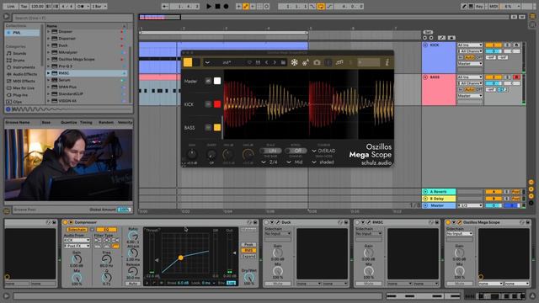The height and width of the screenshot is (303, 539).
Task: Expand the Pro-Q 3 browser item
Action: [x=49, y=66]
